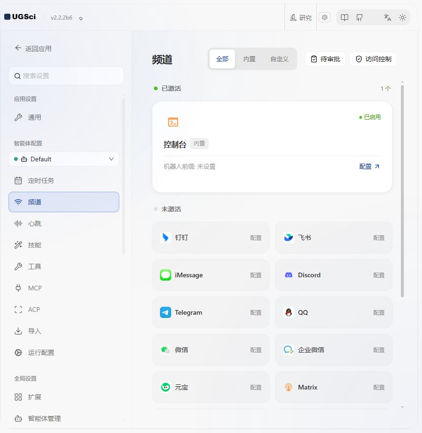Click the 微信 WeChat icon
Screen dimensions: 422x433
click(x=165, y=350)
